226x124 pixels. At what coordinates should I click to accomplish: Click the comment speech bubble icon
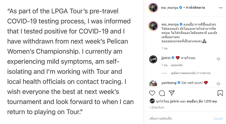click(x=162, y=93)
